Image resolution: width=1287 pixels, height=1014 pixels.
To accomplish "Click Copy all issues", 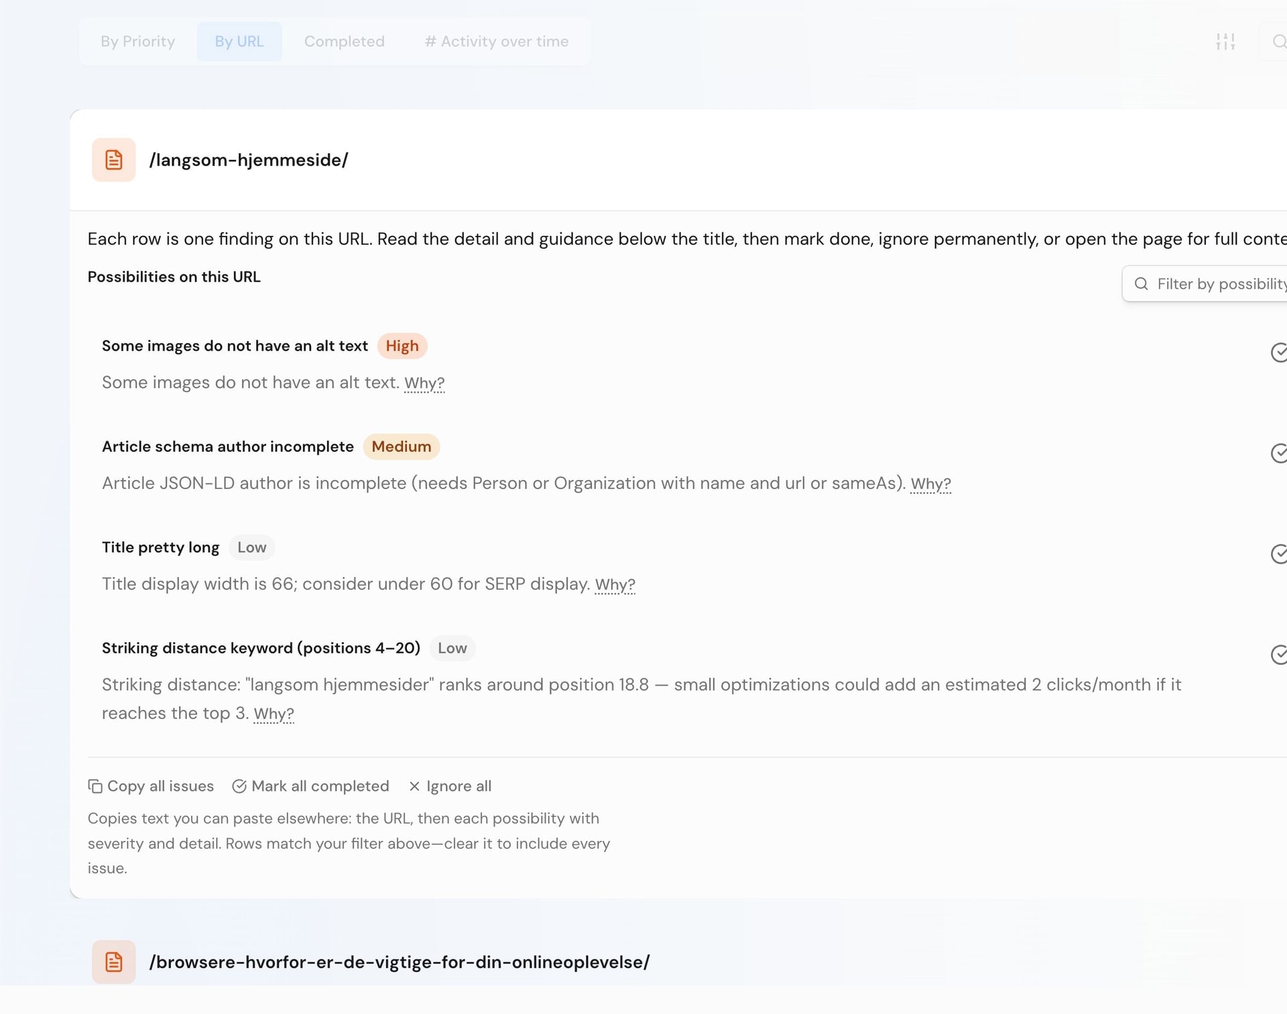I will pos(151,786).
